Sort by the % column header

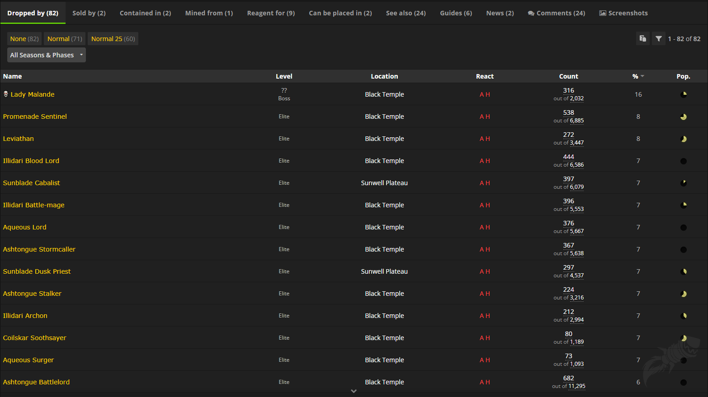click(638, 76)
